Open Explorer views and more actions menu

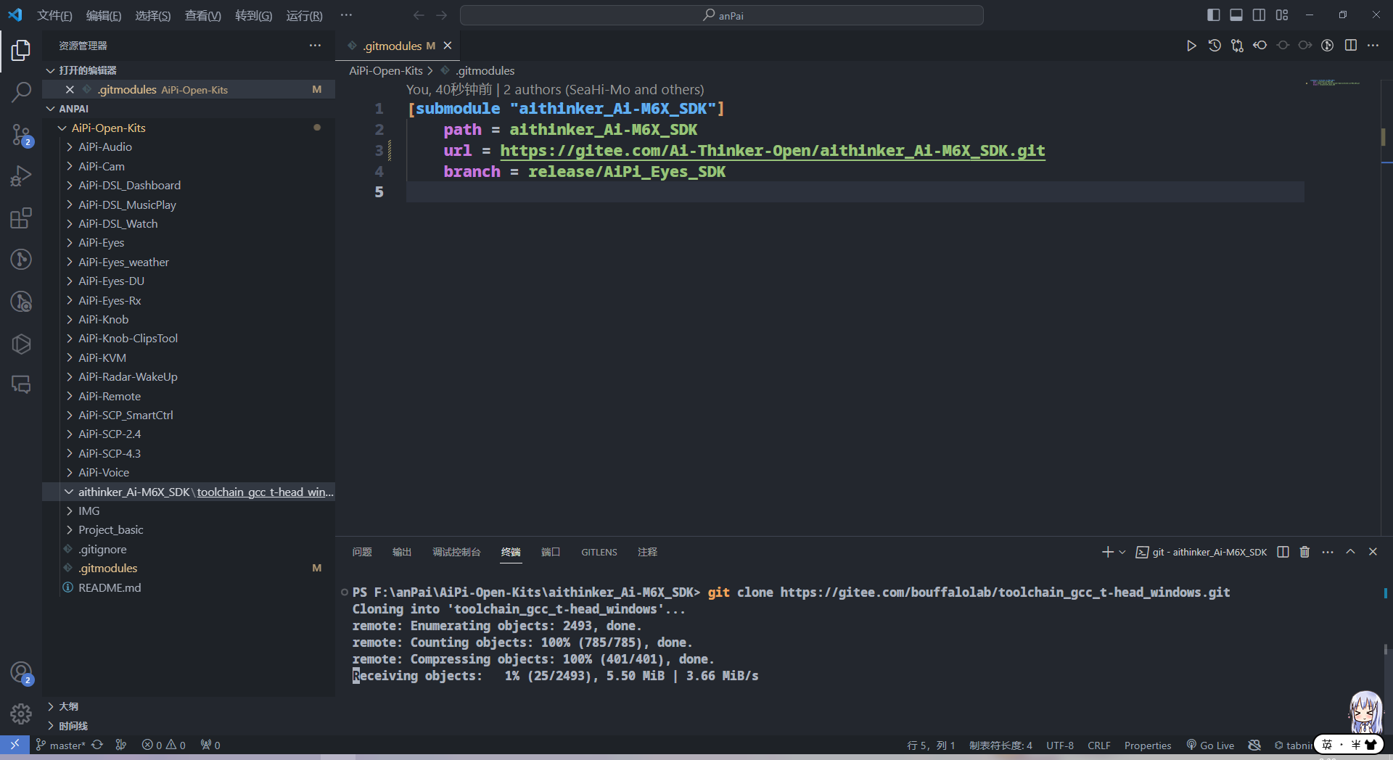click(315, 46)
